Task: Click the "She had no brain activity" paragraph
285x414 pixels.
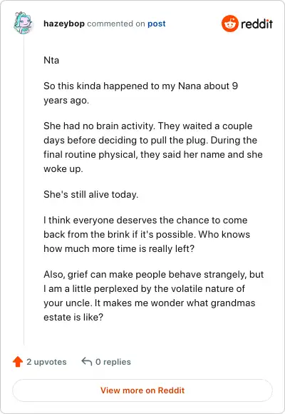Action: pos(153,147)
